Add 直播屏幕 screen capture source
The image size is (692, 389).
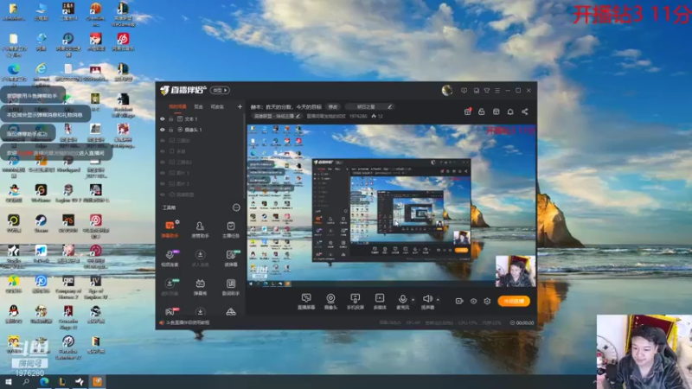(x=306, y=301)
